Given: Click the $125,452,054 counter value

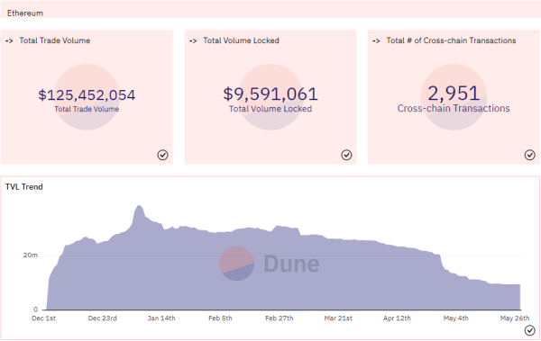Looking at the screenshot, I should click(x=87, y=95).
